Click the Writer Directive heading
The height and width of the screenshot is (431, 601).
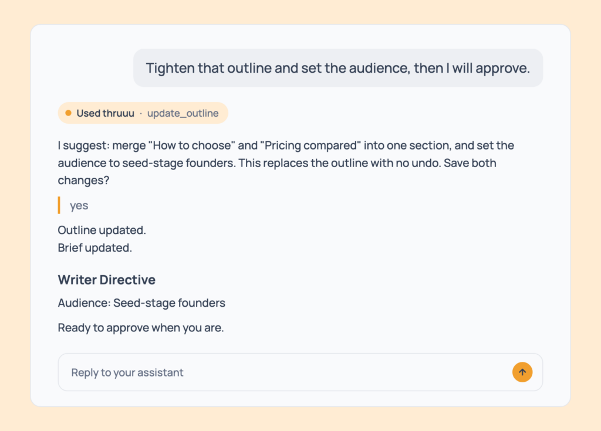(107, 280)
